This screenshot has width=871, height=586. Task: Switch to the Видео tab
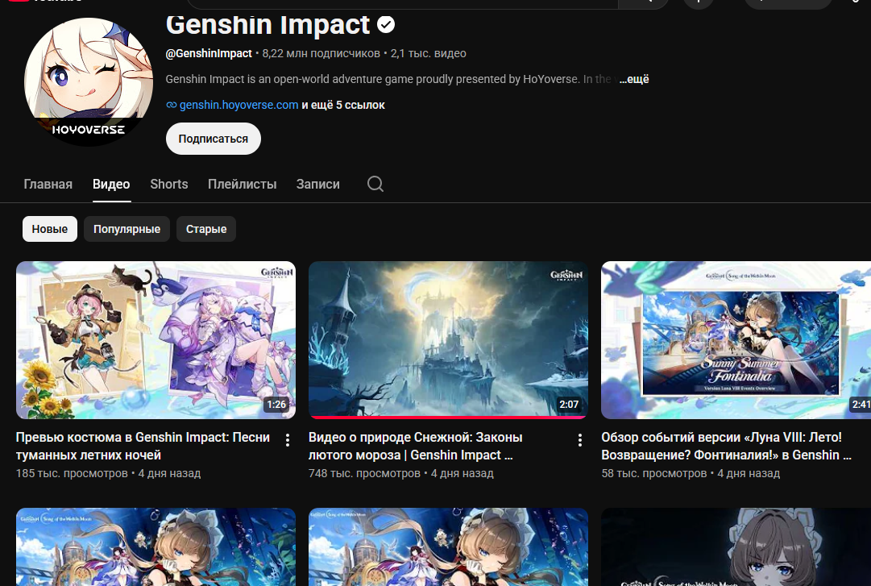click(x=111, y=184)
